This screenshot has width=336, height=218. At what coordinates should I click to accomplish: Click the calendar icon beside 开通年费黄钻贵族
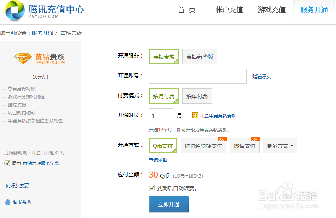click(195, 115)
